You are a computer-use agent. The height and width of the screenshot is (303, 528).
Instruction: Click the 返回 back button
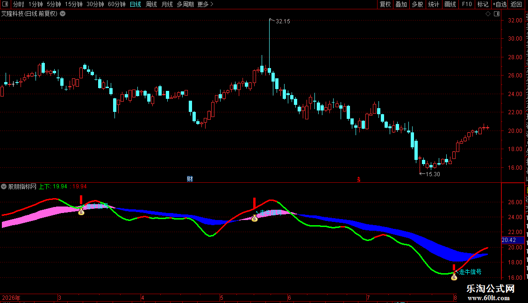pyautogui.click(x=516, y=4)
